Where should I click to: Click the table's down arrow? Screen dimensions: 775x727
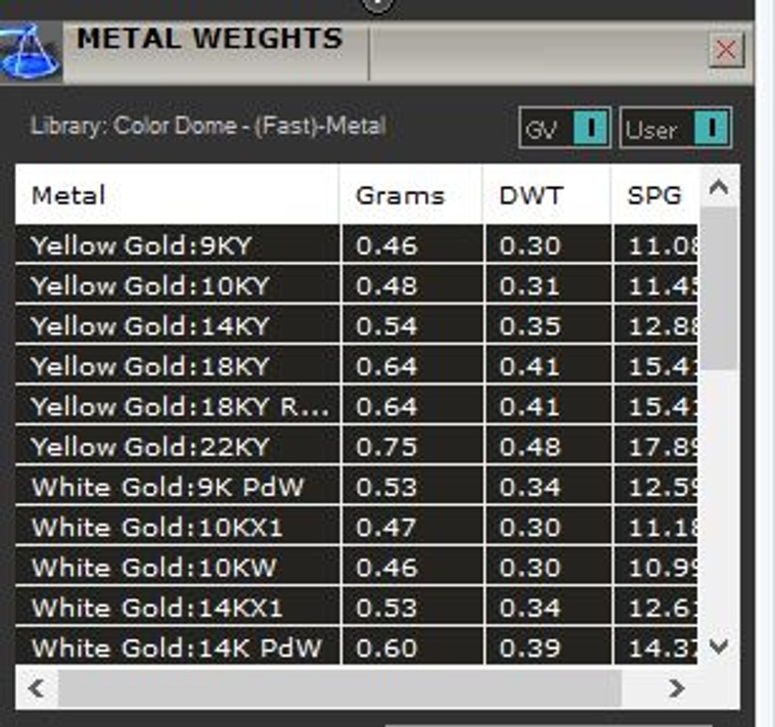tap(718, 646)
